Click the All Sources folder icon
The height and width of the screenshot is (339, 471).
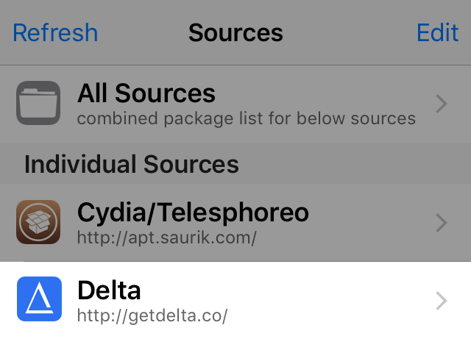click(38, 104)
